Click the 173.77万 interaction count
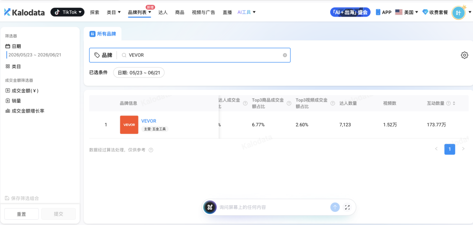 tap(436, 125)
